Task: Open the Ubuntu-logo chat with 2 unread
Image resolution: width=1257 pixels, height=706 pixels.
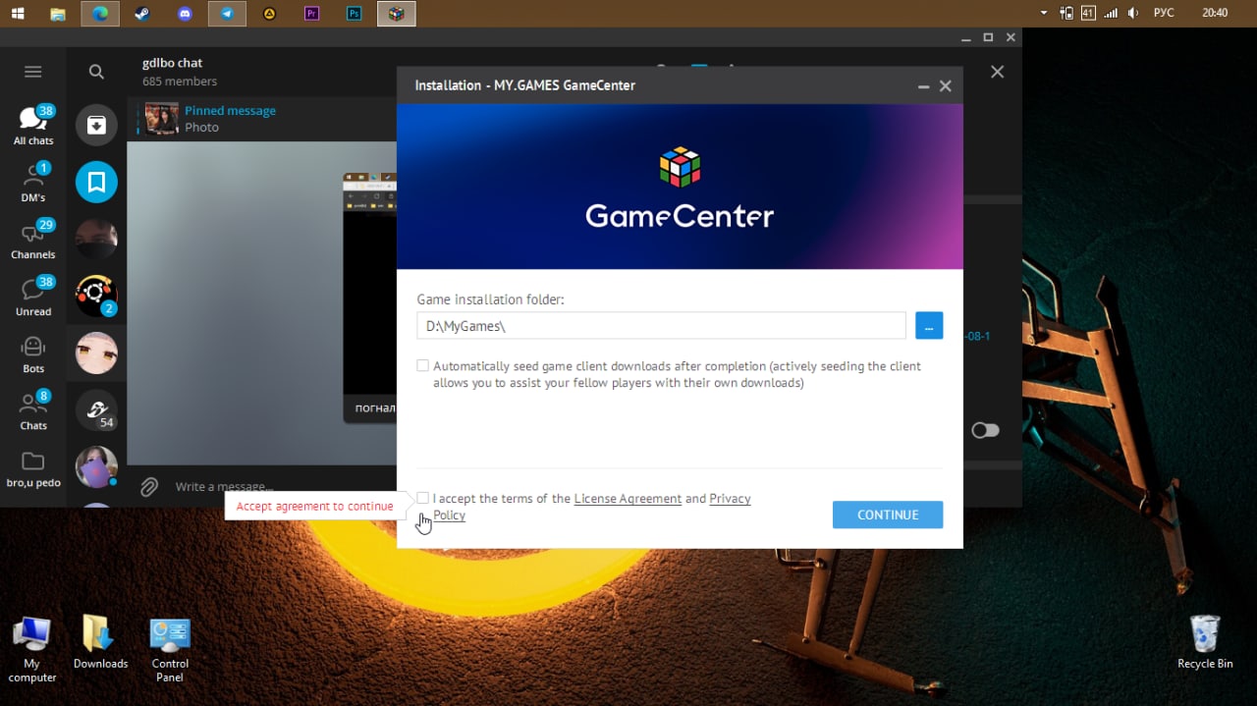Action: [x=96, y=296]
